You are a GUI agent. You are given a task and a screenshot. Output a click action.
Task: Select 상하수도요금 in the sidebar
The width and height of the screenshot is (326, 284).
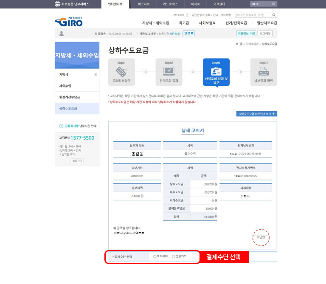click(77, 109)
